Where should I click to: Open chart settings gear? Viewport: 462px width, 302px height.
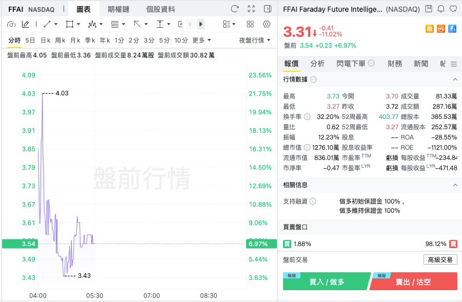coord(266,24)
